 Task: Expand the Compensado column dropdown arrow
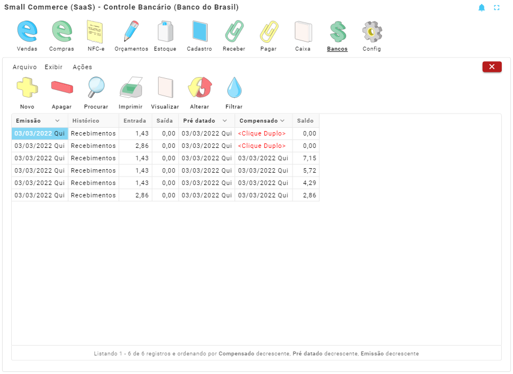282,121
